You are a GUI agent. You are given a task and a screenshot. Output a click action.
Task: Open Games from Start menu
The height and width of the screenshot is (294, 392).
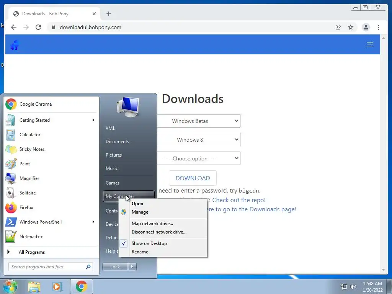click(x=129, y=183)
